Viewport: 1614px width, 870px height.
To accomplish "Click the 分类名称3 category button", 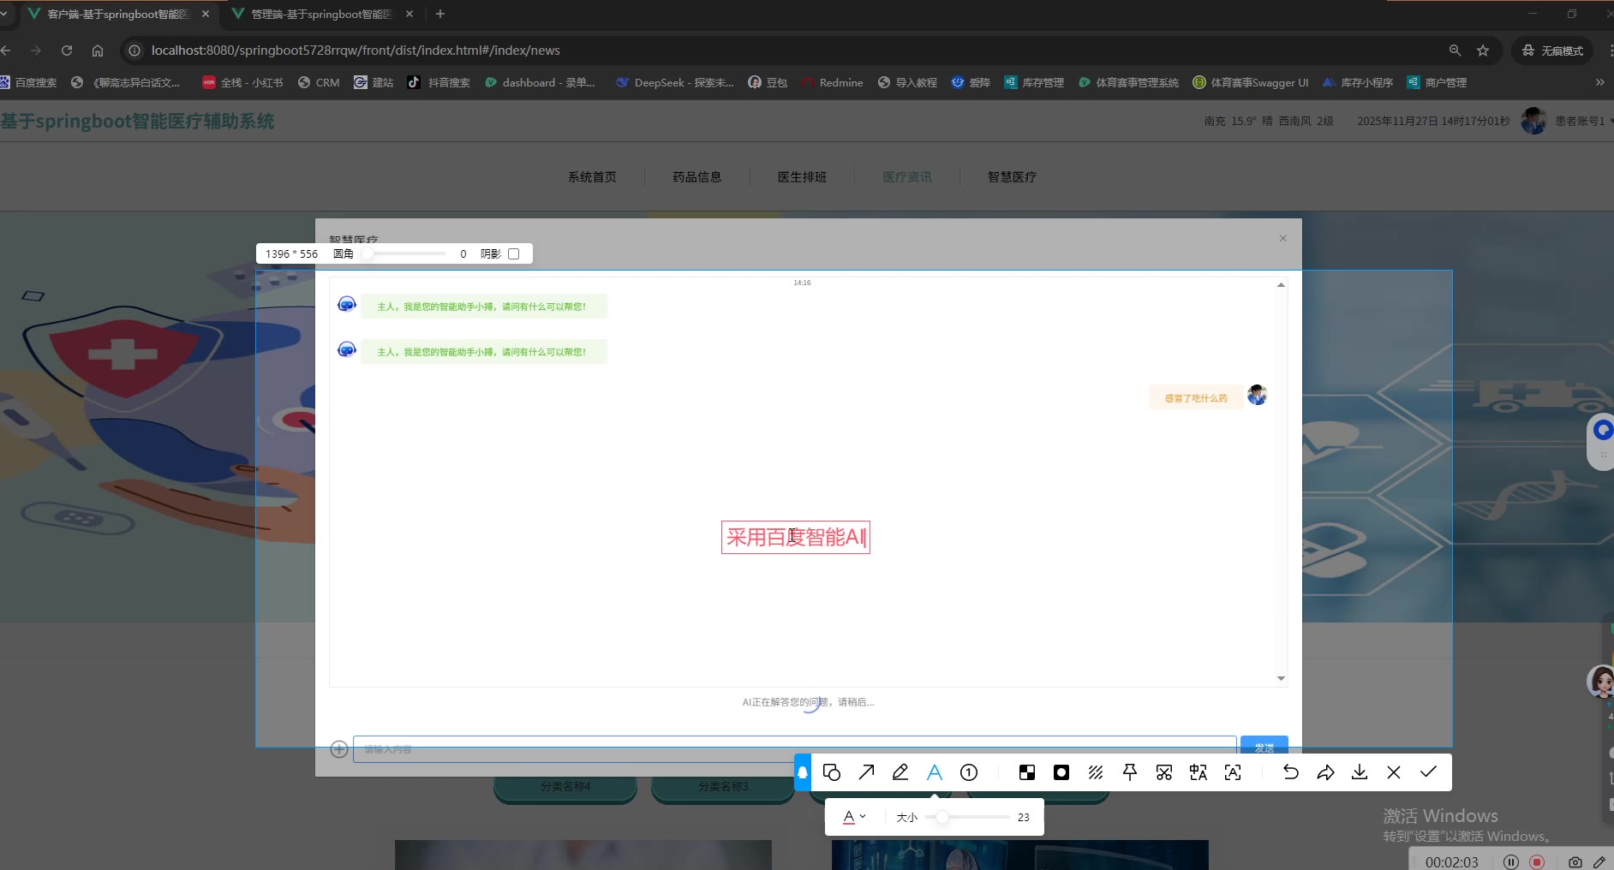I will click(723, 787).
